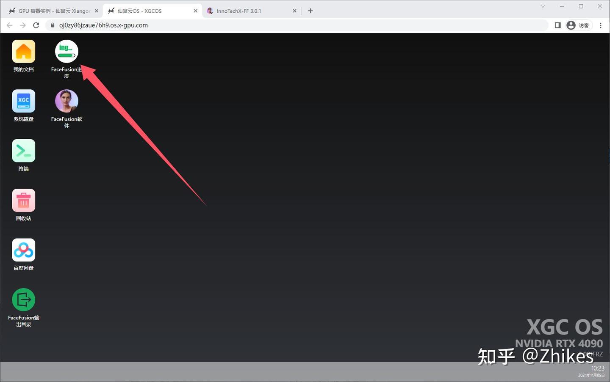Open the 终端 terminal icon
The width and height of the screenshot is (610, 382).
(24, 151)
